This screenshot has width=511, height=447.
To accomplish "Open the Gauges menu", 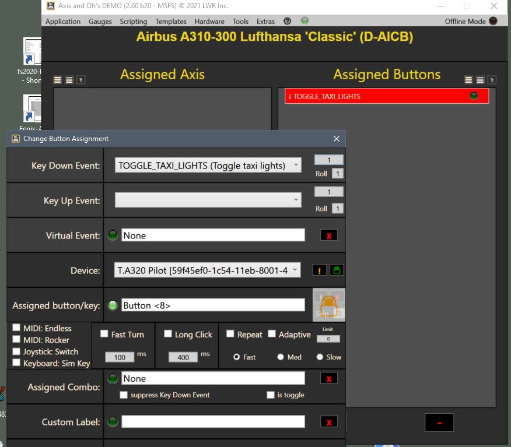I will pyautogui.click(x=100, y=22).
